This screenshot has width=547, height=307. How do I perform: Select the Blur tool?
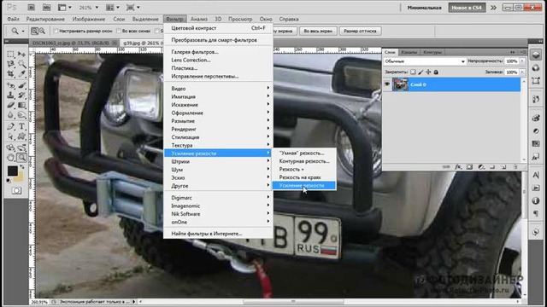(x=11, y=115)
